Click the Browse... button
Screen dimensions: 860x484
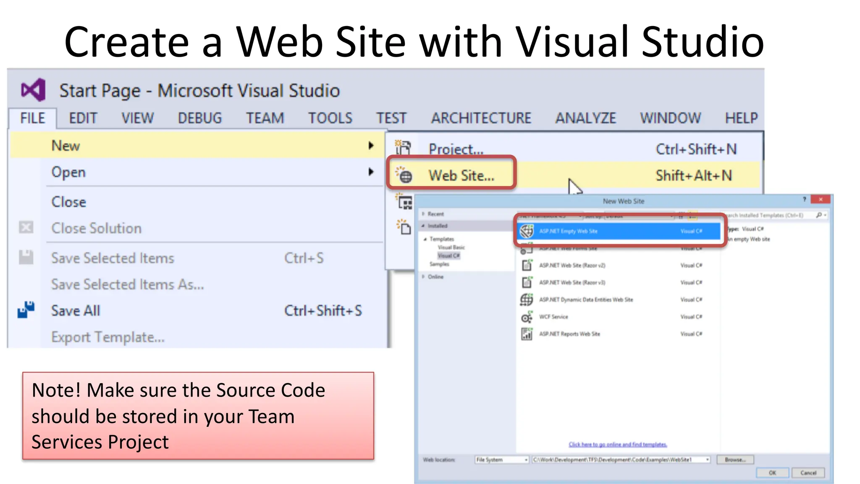(x=735, y=460)
